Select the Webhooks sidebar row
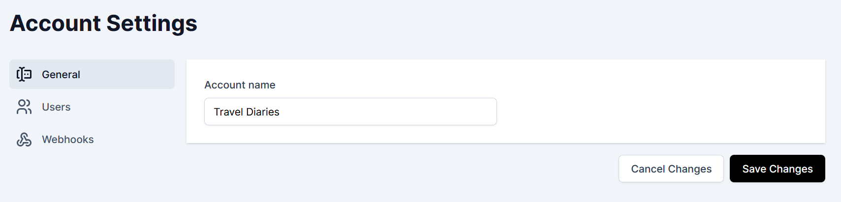841x202 pixels. pyautogui.click(x=92, y=139)
